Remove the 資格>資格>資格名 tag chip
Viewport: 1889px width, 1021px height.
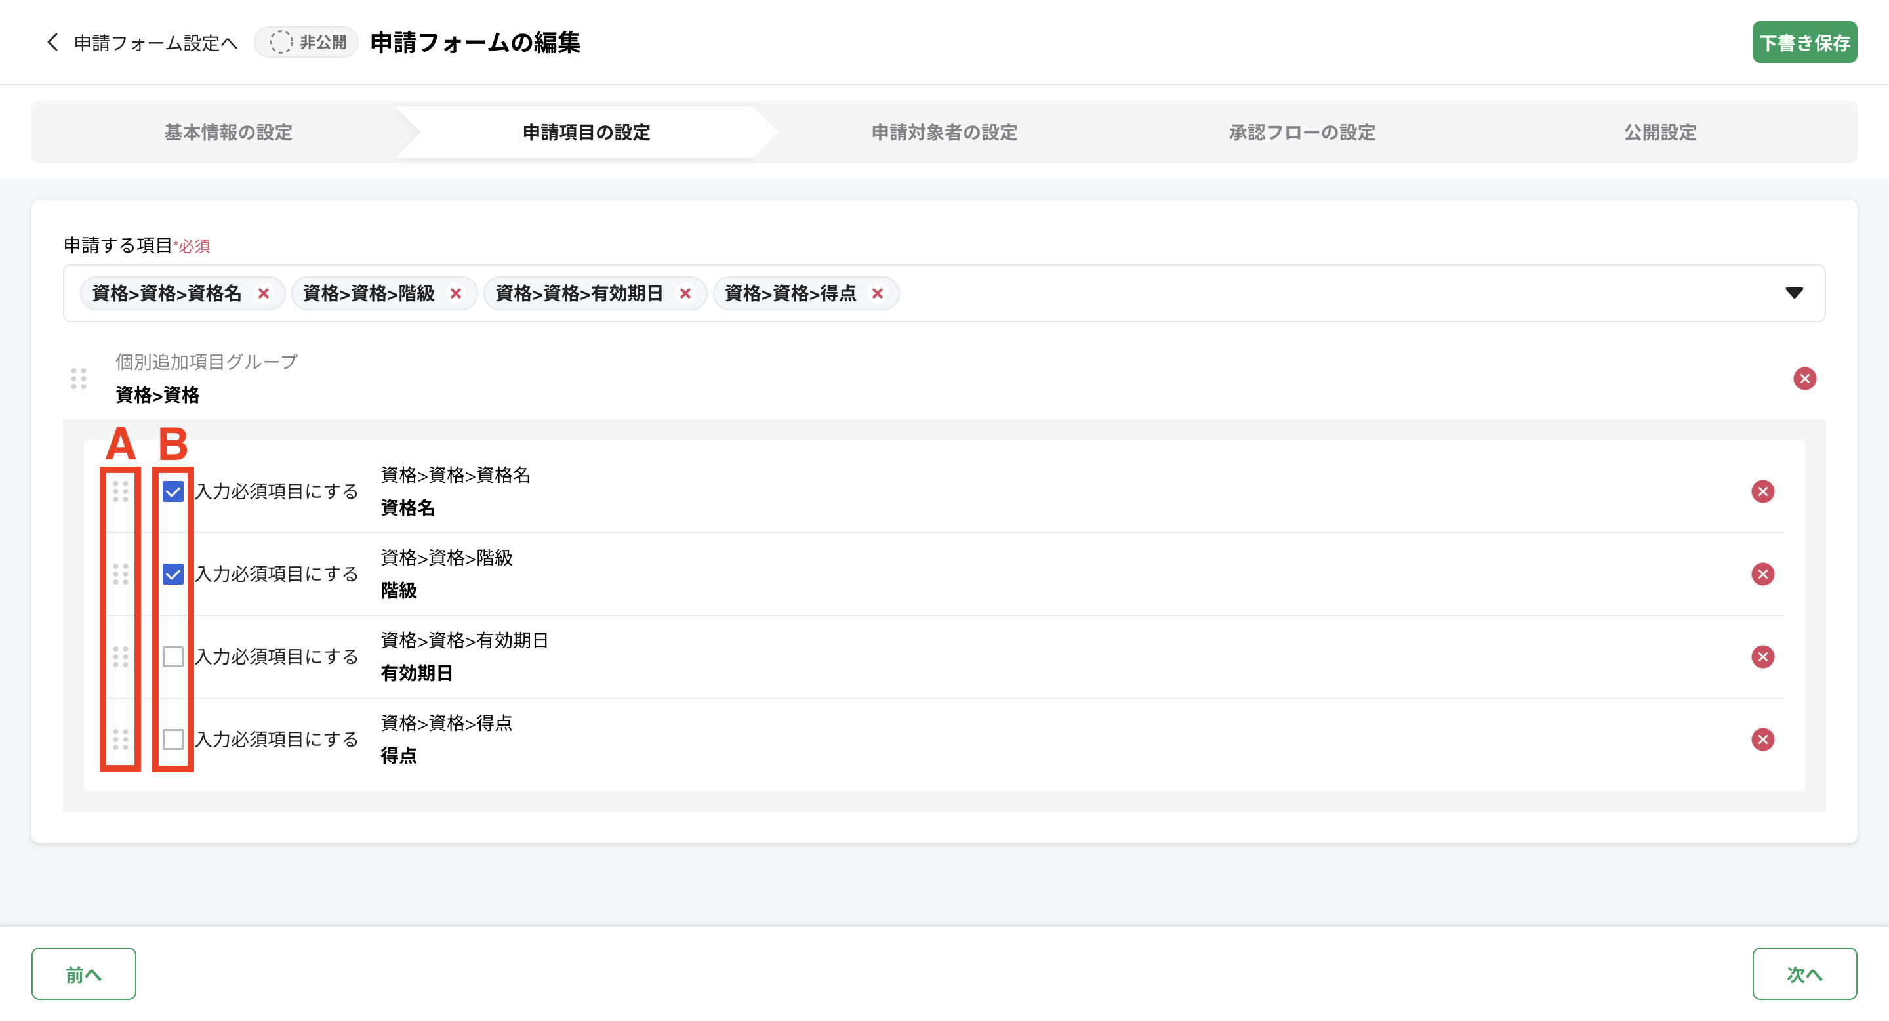pos(263,293)
